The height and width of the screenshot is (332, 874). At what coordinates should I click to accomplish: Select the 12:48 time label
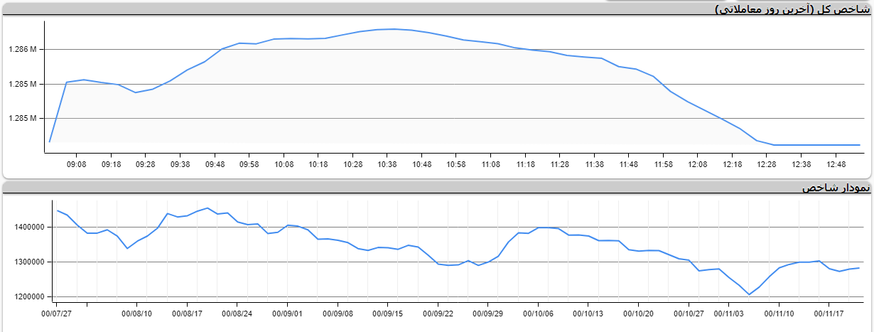point(835,164)
